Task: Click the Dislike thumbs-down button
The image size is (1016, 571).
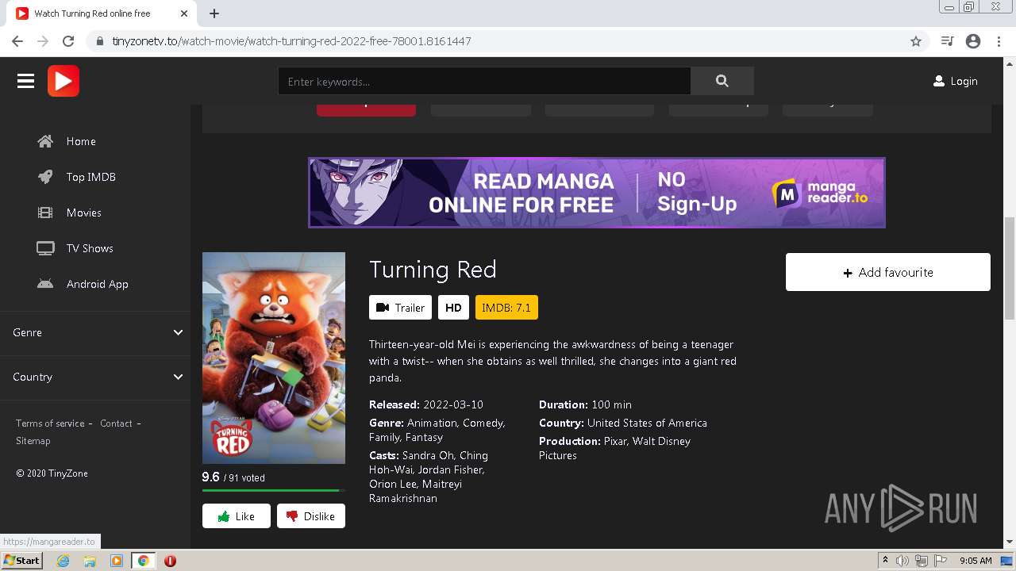Action: click(x=311, y=516)
